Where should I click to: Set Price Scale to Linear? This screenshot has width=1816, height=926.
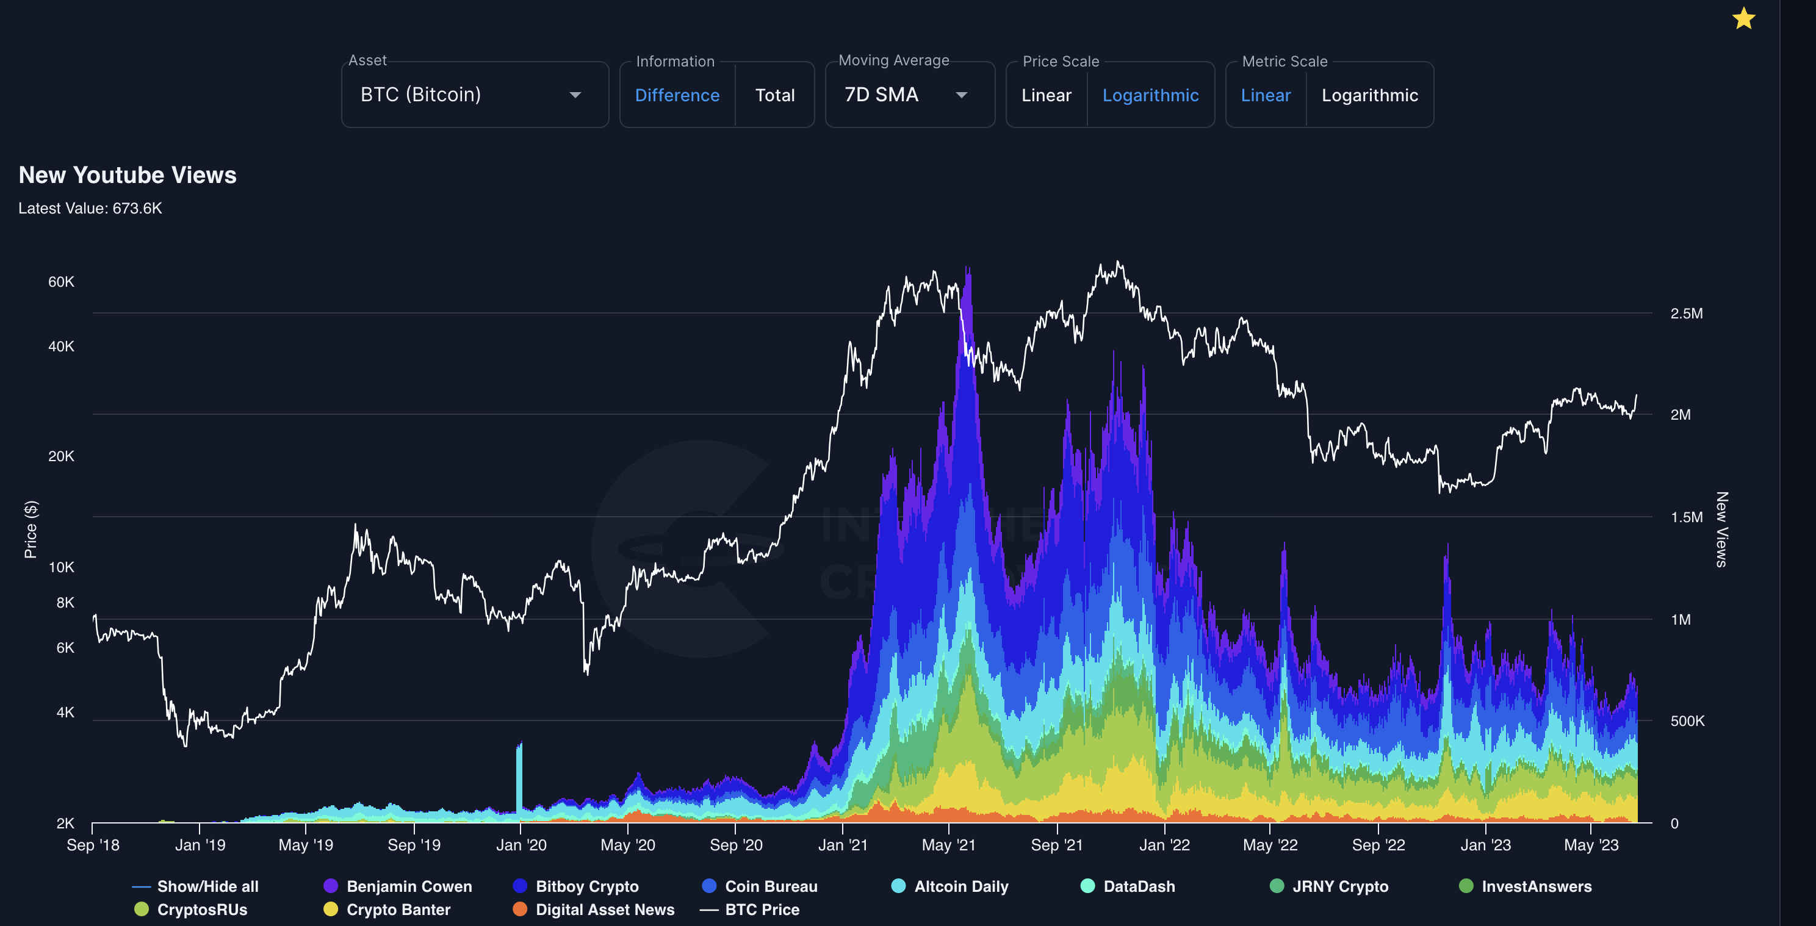pyautogui.click(x=1045, y=95)
